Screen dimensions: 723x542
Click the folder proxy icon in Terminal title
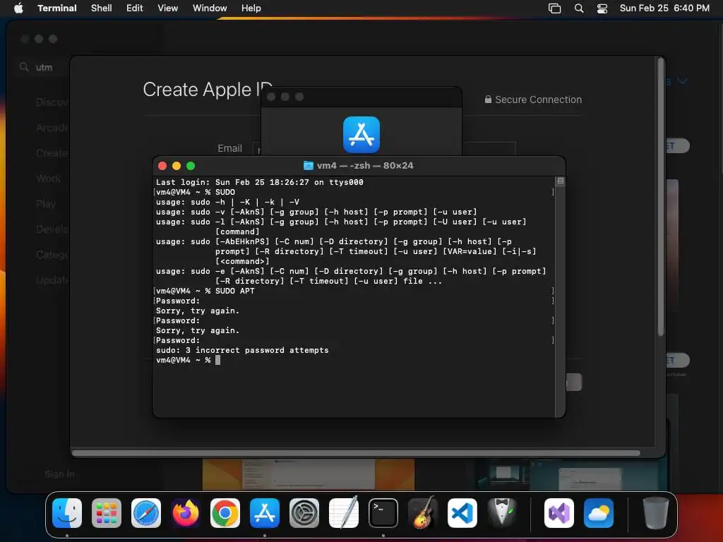[x=308, y=165]
